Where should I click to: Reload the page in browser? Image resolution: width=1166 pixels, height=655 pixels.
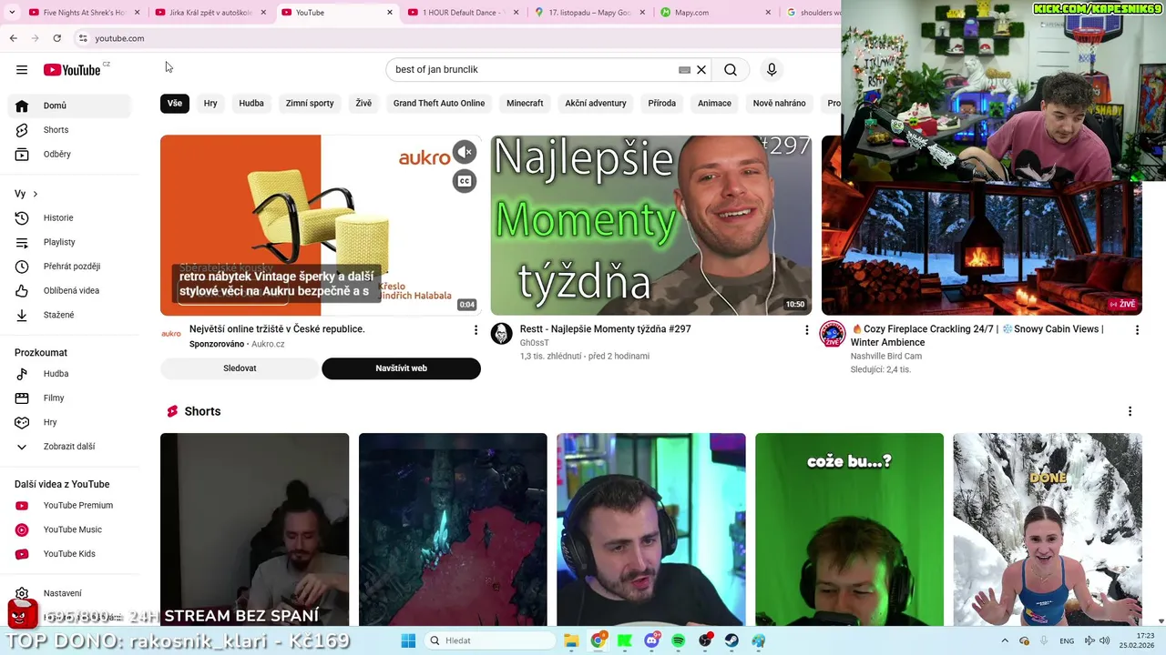pyautogui.click(x=56, y=38)
